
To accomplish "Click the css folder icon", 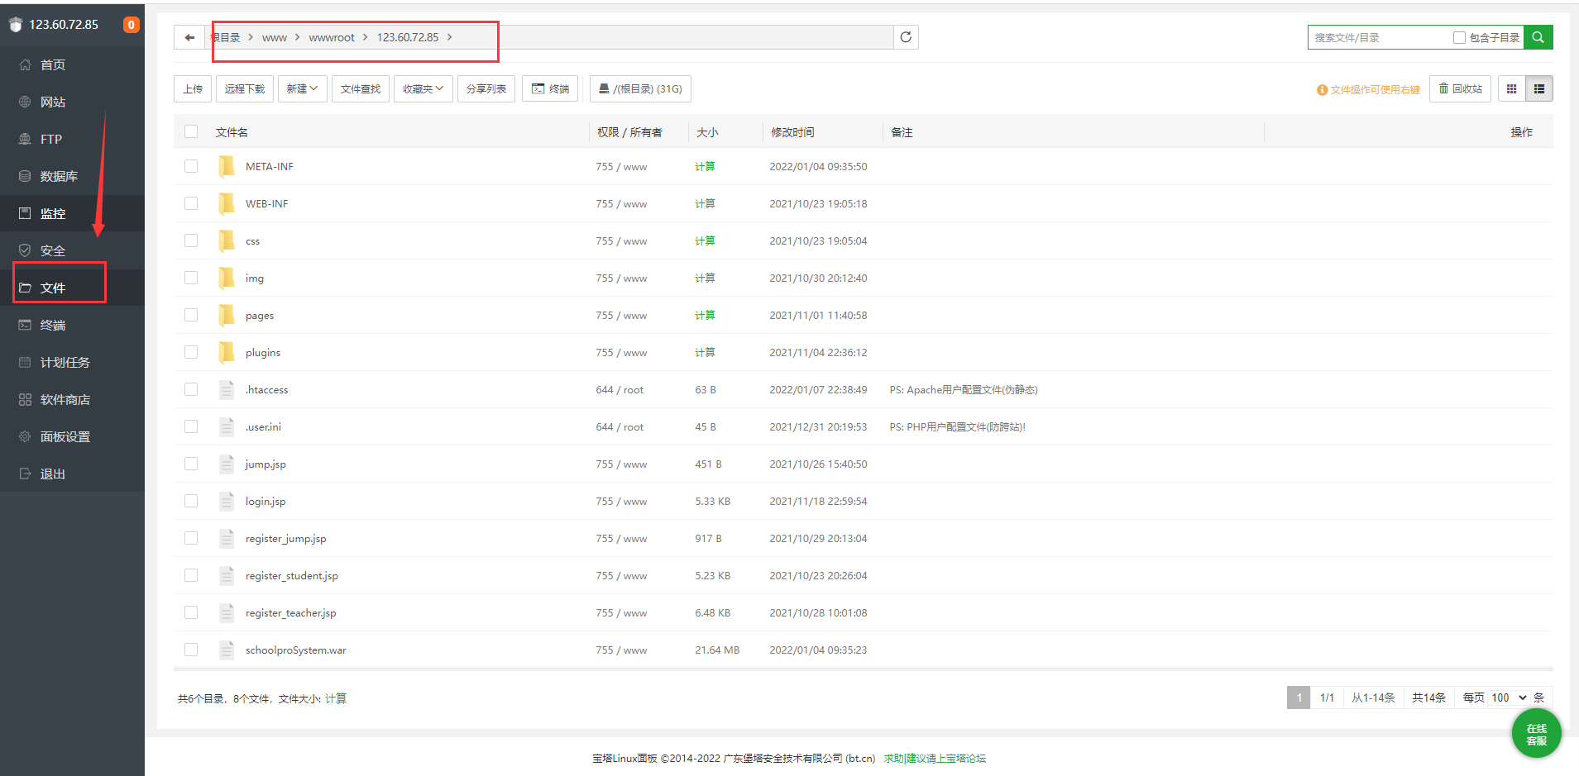I will click(226, 240).
